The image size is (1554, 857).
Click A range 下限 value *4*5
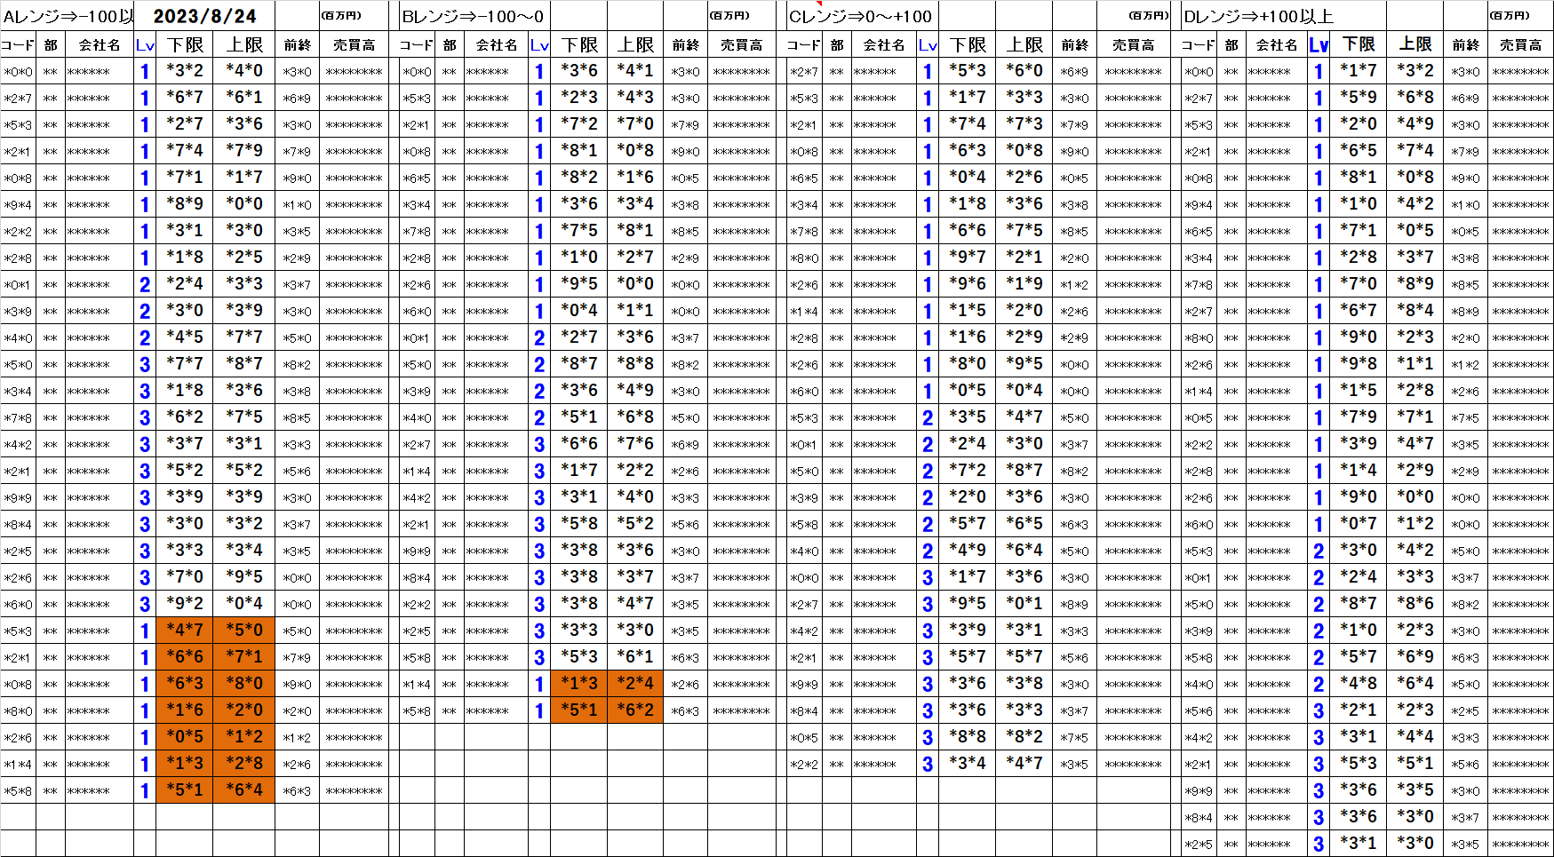point(185,337)
